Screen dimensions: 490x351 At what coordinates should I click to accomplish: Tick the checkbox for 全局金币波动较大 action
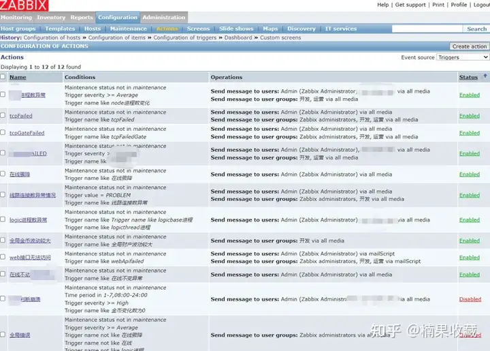(3, 241)
